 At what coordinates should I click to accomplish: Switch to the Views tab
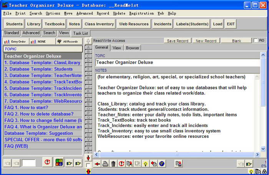point(64,33)
